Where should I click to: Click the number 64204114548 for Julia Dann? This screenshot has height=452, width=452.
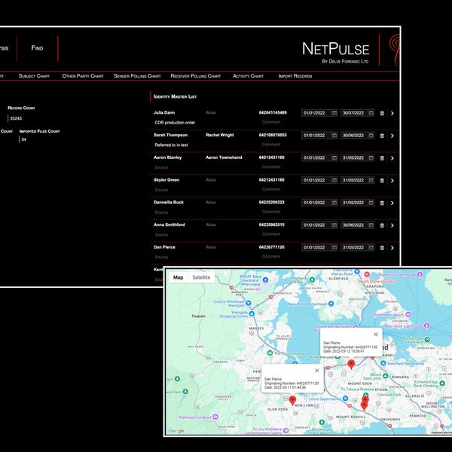click(x=273, y=113)
